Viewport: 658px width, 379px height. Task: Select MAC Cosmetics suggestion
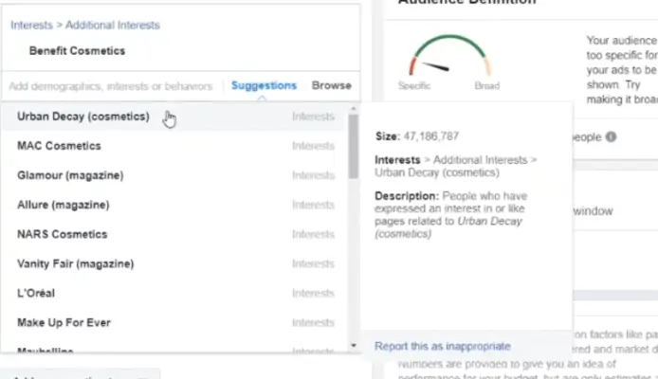[x=174, y=146]
